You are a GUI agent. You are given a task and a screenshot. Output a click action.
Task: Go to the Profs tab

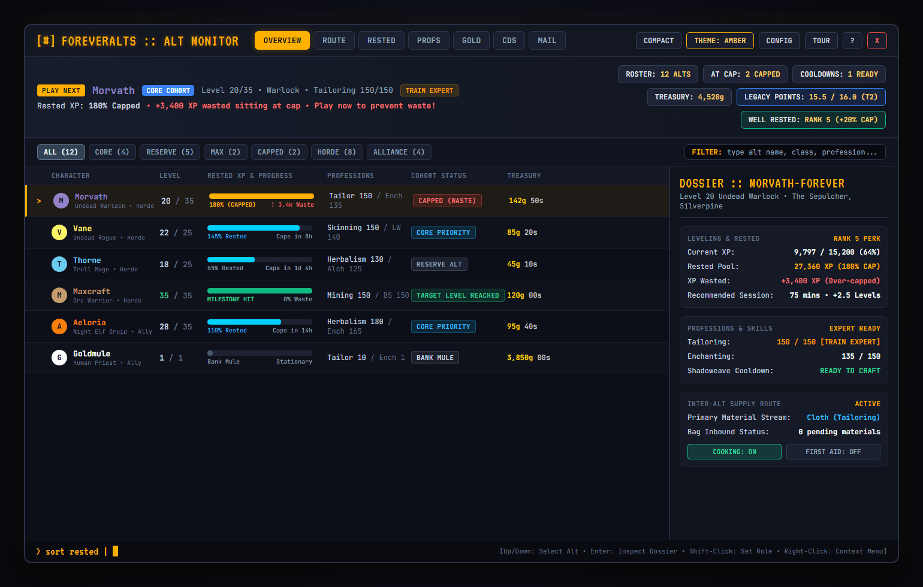[429, 41]
